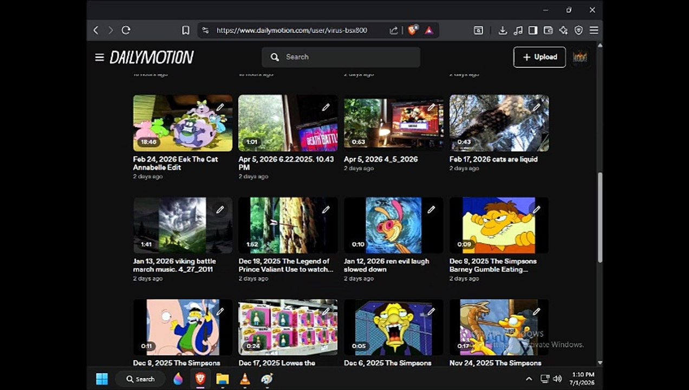Open the Lowes toy shelf thumbnail 0:24
The image size is (689, 390).
[x=288, y=327]
